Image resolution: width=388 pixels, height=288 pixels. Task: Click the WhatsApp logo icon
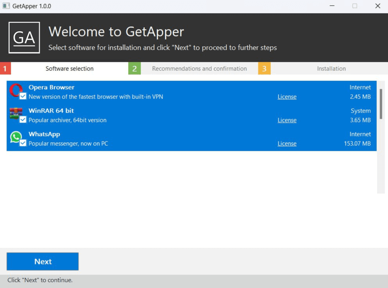(x=16, y=137)
